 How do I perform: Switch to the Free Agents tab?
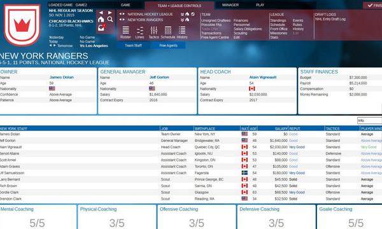(168, 46)
